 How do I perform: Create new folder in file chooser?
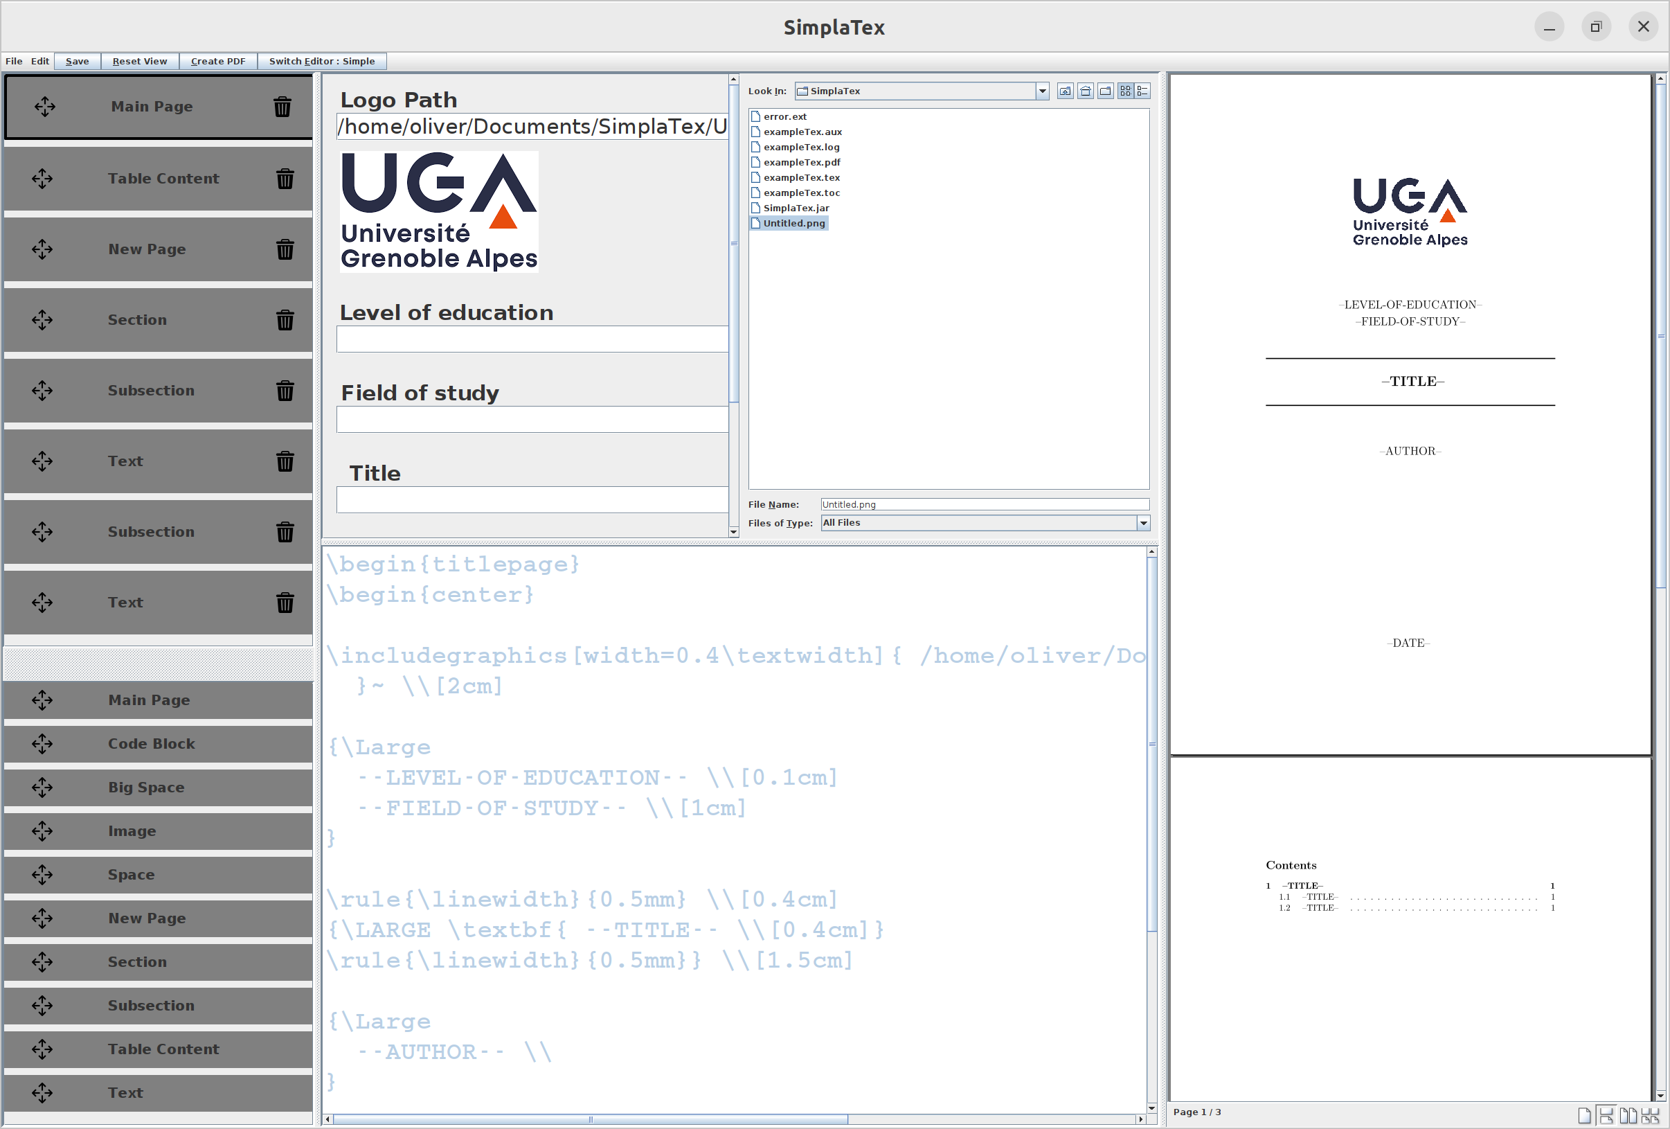tap(1105, 91)
